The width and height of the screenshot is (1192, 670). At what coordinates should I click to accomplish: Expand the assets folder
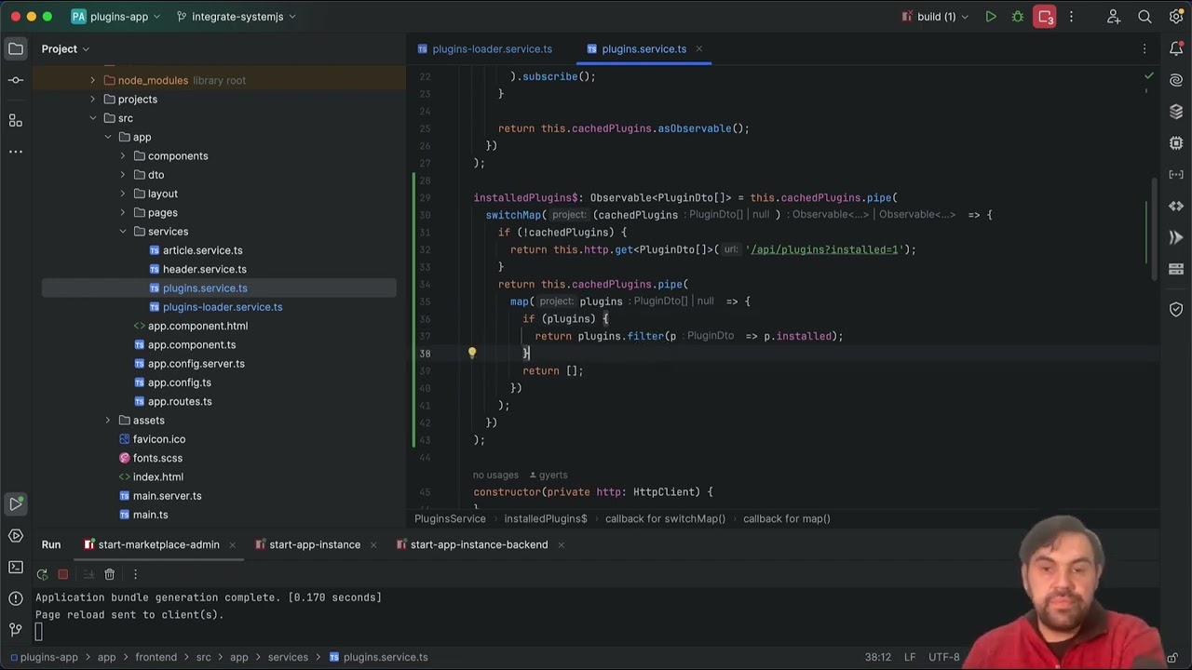pyautogui.click(x=108, y=420)
